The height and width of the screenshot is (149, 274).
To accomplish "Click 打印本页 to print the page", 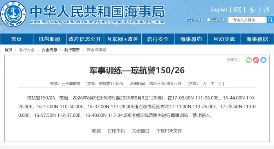I will 116,131.
